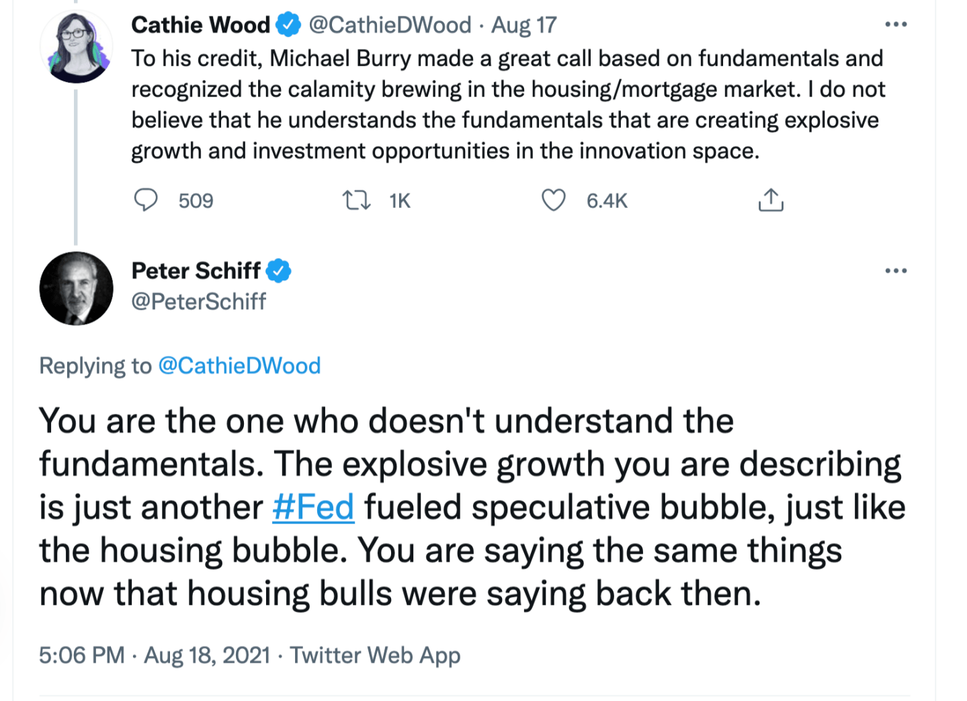967x701 pixels.
Task: Click the reply icon on Cathie Wood's tweet
Action: [146, 200]
